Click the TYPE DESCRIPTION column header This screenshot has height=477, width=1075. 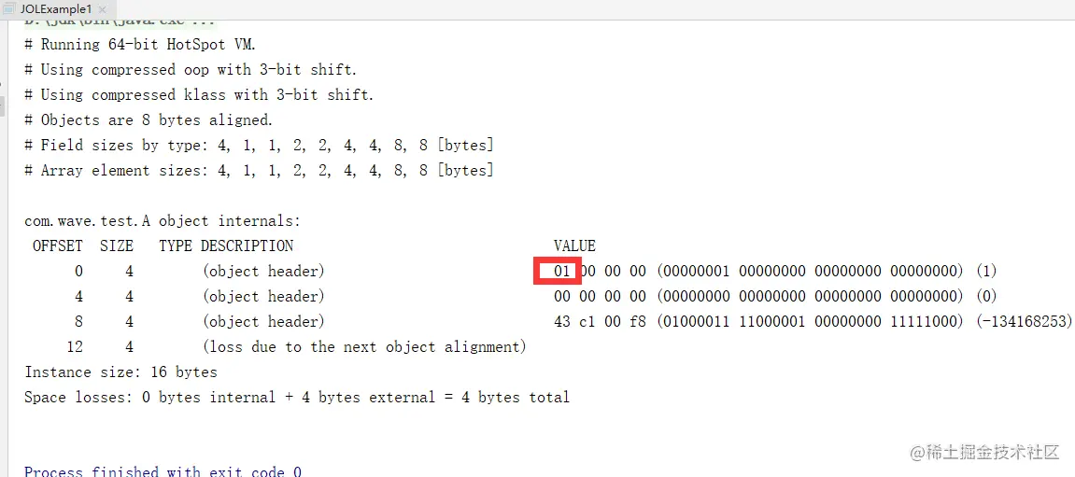[226, 246]
